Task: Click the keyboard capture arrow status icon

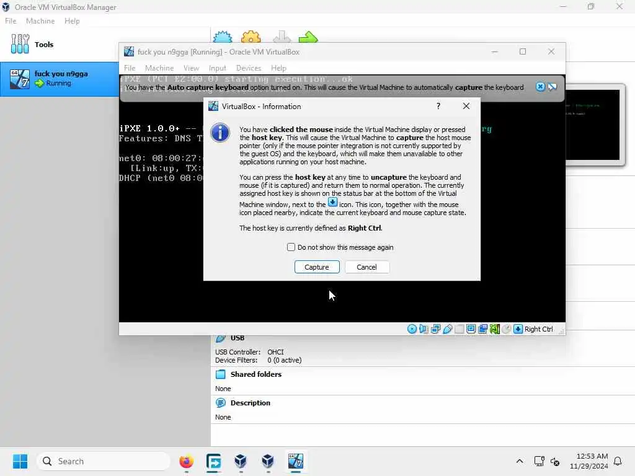Action: coord(518,329)
